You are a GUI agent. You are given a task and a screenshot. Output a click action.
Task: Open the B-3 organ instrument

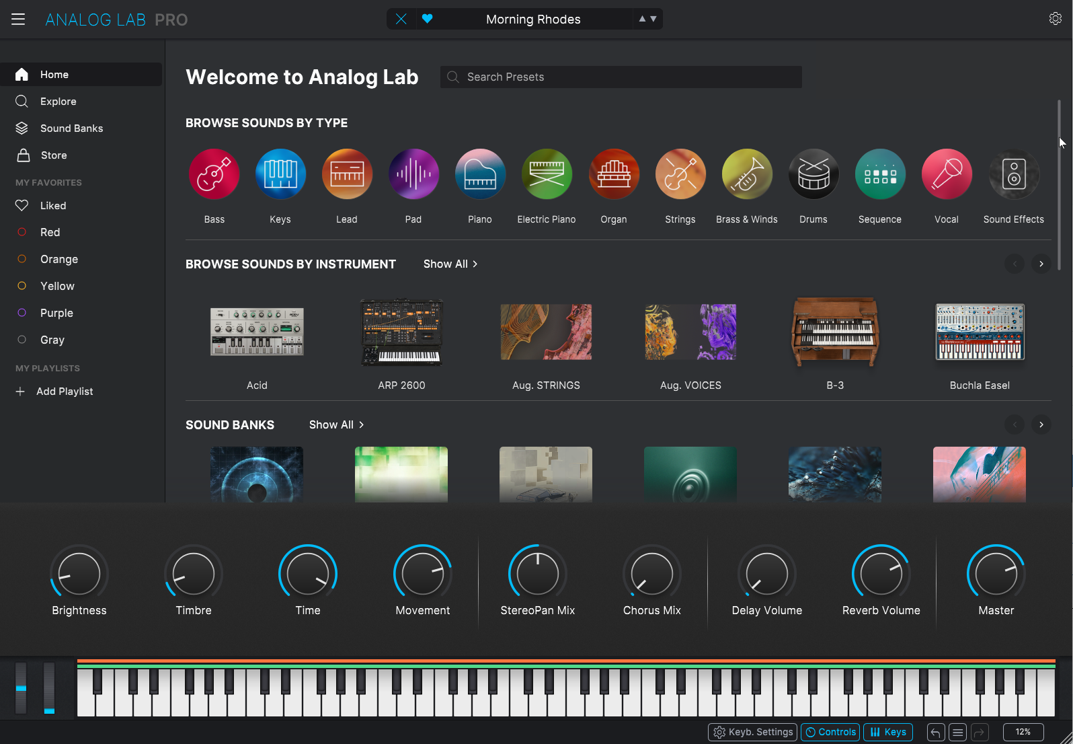[835, 332]
